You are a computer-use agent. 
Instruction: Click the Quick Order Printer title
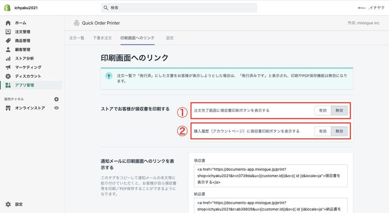click(x=101, y=23)
